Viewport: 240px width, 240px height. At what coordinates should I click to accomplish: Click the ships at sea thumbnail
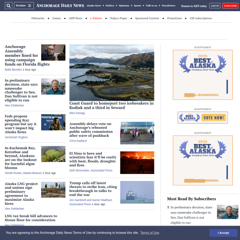[137, 192]
